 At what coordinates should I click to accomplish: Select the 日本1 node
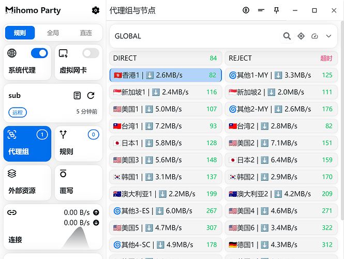coord(166,143)
